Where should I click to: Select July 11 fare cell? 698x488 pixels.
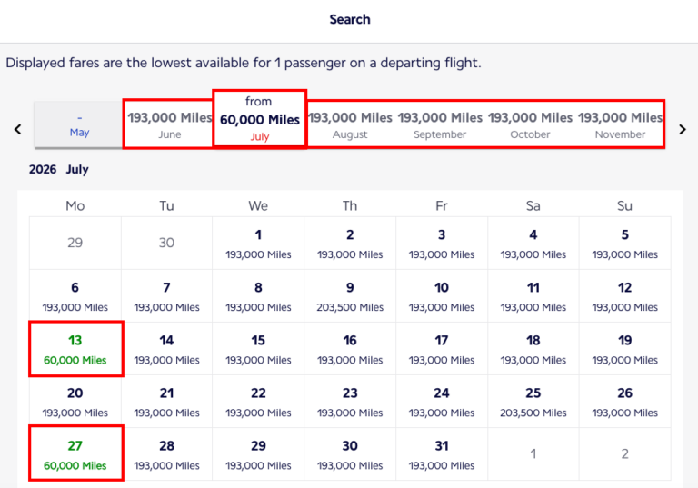pos(533,296)
